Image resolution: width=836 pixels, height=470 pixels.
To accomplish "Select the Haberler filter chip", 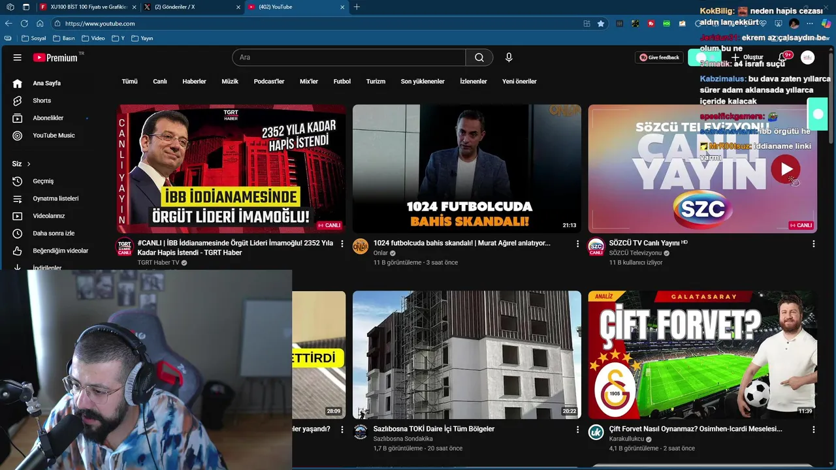I will [x=194, y=82].
